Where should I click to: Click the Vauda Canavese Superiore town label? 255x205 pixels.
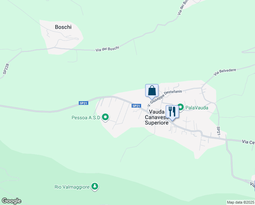(x=156, y=117)
